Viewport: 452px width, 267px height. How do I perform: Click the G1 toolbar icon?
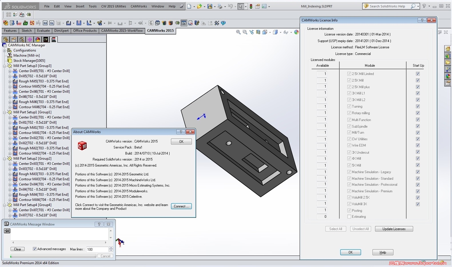pyautogui.click(x=45, y=23)
